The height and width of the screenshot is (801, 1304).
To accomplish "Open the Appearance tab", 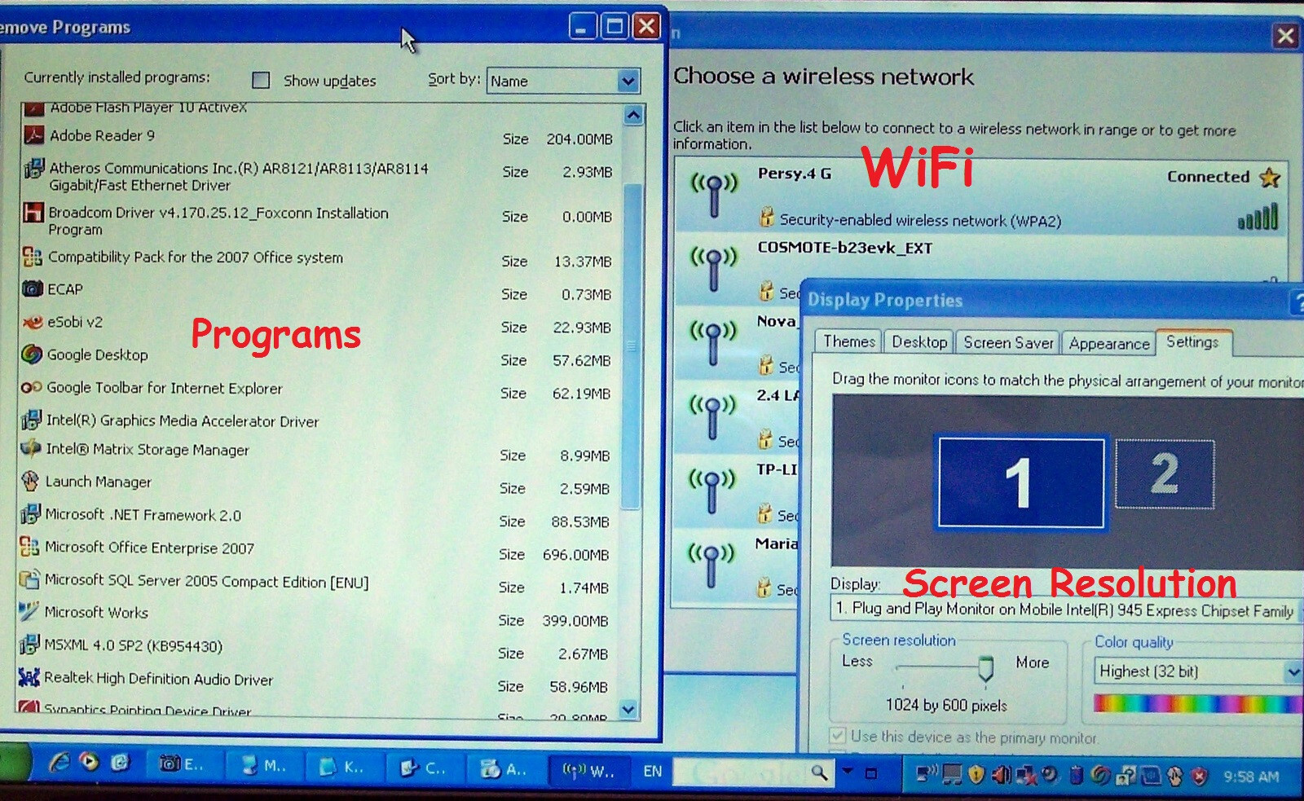I will (1109, 344).
